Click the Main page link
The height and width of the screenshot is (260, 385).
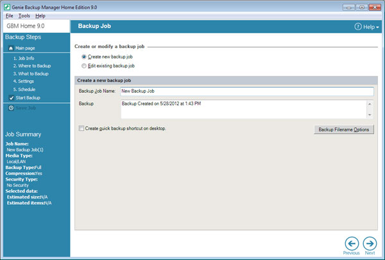tap(25, 48)
